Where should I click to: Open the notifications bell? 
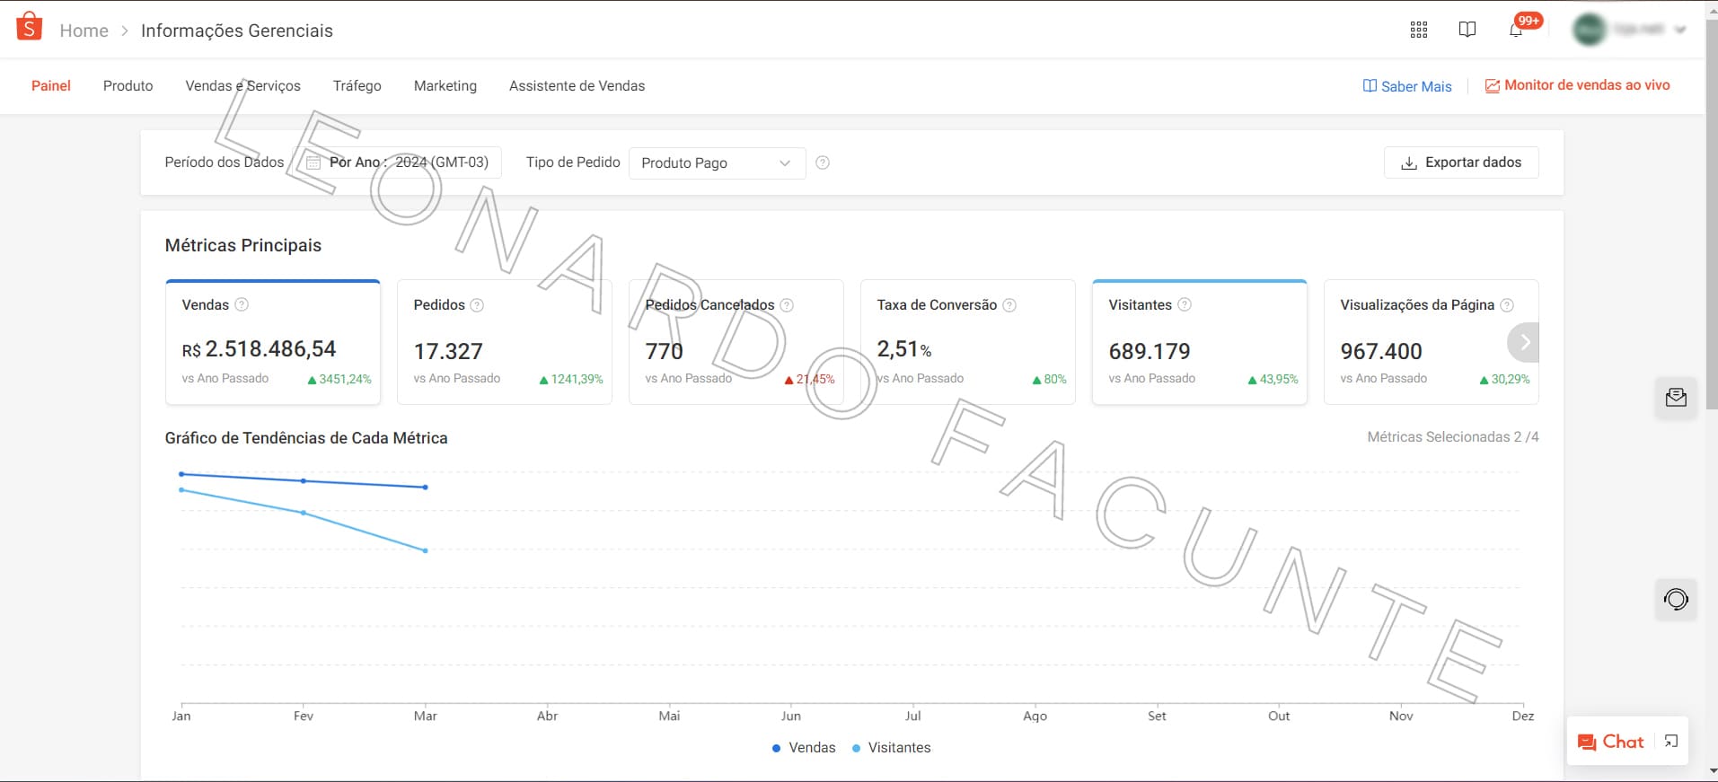(1516, 30)
